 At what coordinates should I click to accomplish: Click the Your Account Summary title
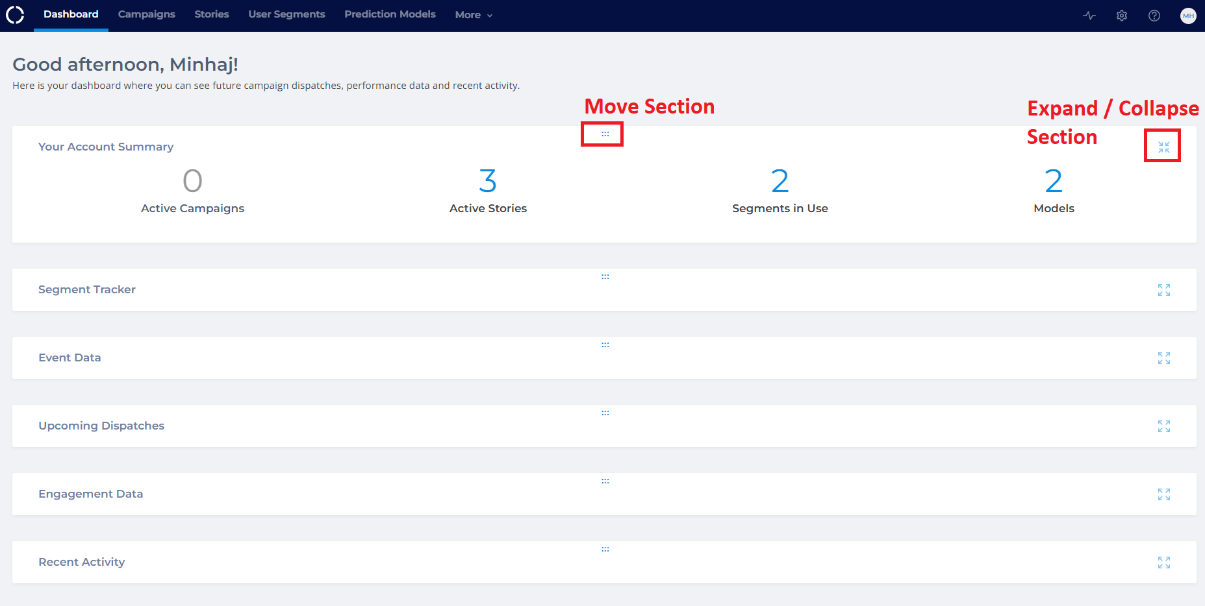pos(106,147)
